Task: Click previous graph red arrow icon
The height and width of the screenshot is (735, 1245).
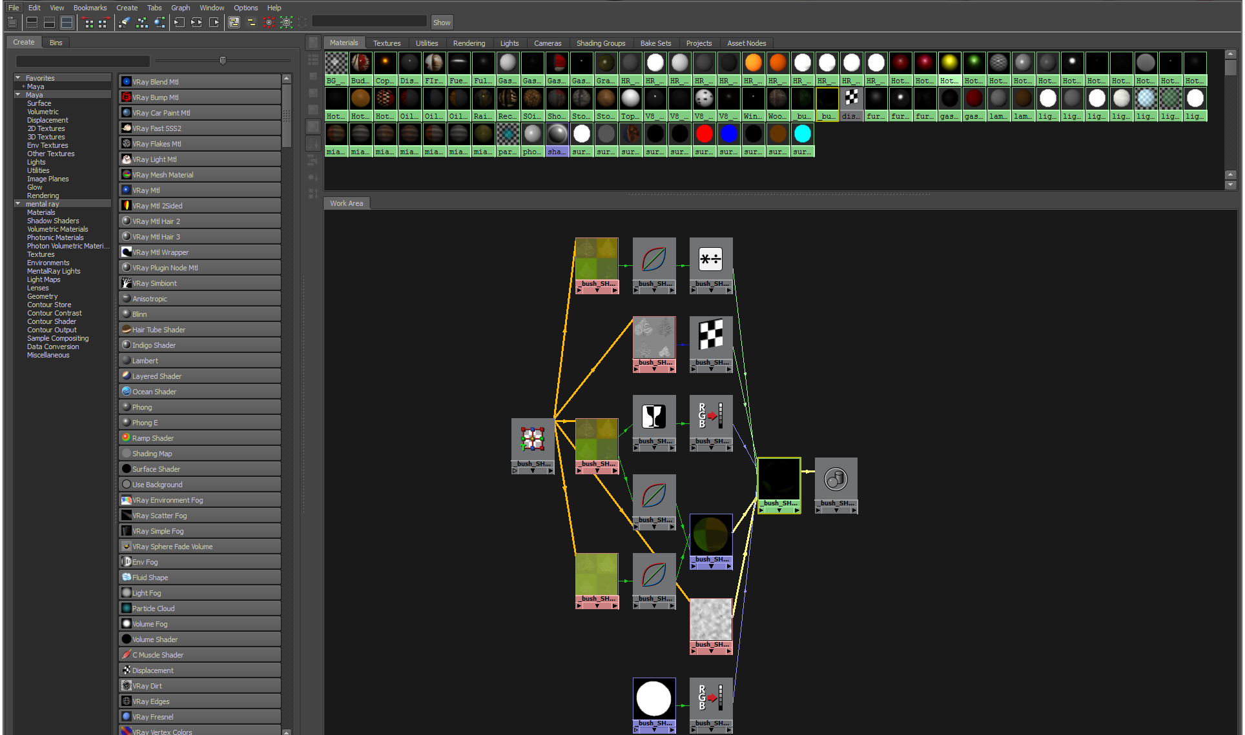Action: click(x=88, y=23)
